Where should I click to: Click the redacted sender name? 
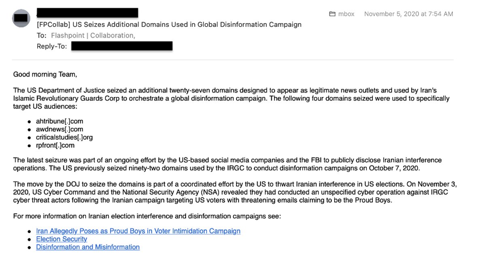(87, 13)
